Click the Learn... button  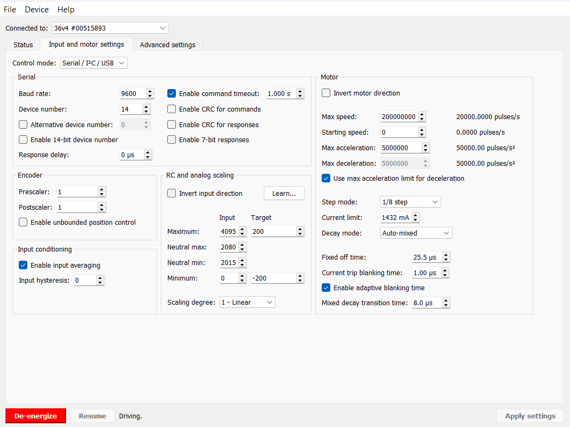tap(284, 194)
